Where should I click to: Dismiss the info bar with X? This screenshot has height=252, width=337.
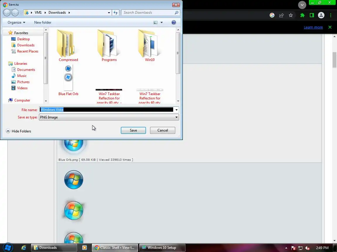(x=330, y=27)
